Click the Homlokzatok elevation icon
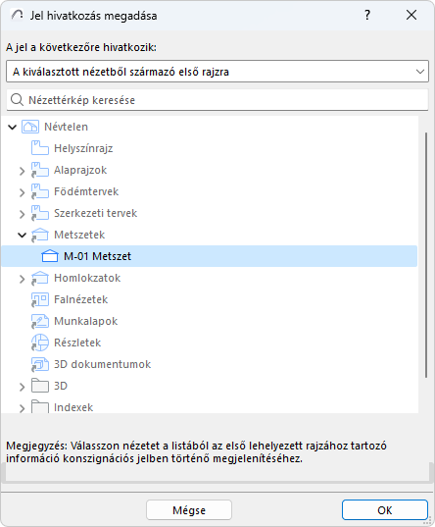Image resolution: width=435 pixels, height=527 pixels. (39, 278)
